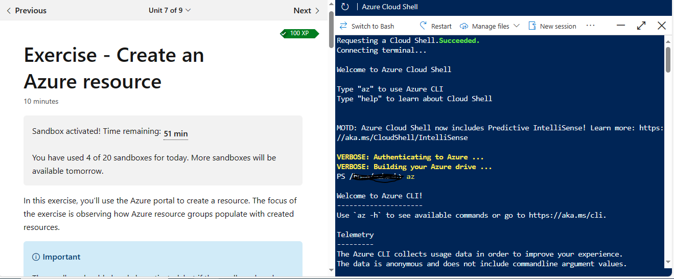Click the terminal scrollbar down arrow
The height and width of the screenshot is (279, 674).
pyautogui.click(x=668, y=262)
